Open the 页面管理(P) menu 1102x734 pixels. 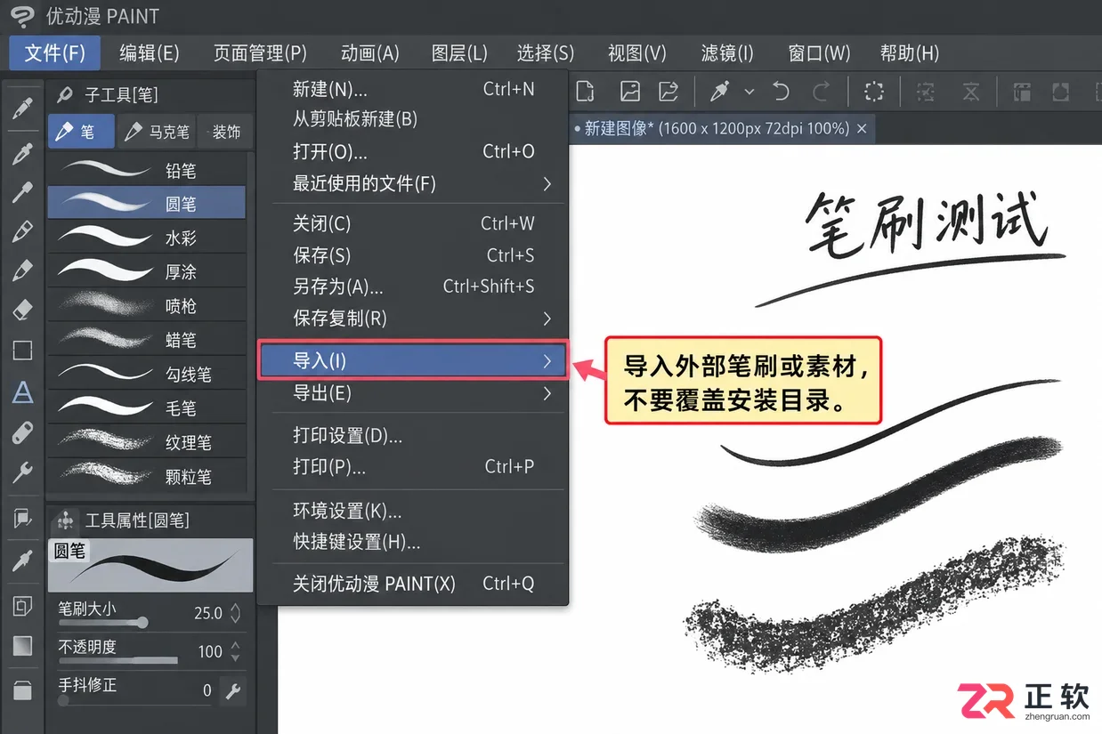[260, 53]
